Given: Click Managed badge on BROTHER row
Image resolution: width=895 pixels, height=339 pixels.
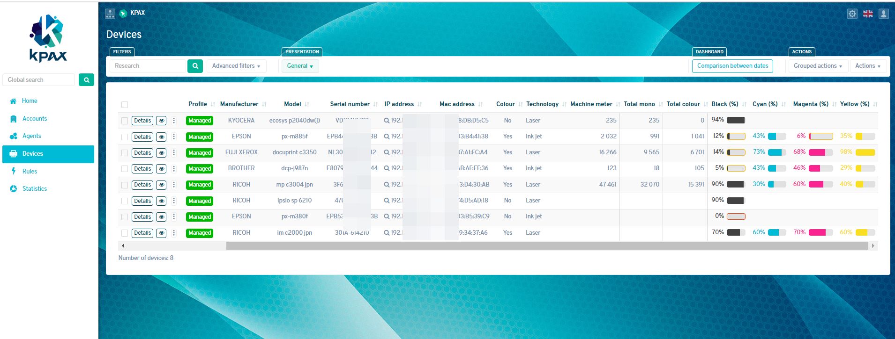Looking at the screenshot, I should 200,169.
